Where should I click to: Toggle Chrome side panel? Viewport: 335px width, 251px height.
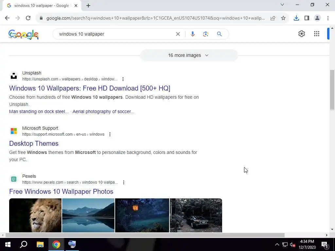click(307, 18)
